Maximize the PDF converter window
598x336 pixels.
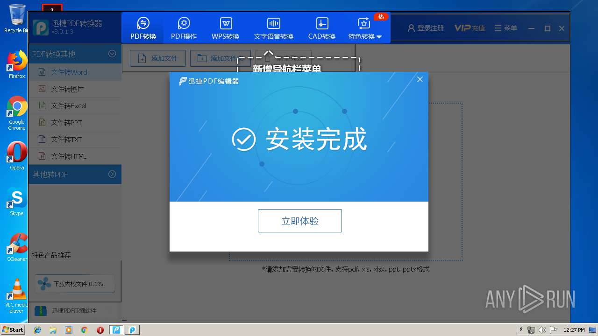(x=548, y=28)
